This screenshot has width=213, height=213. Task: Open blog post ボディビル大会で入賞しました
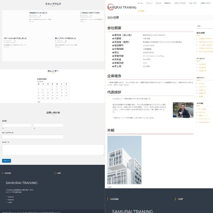(15, 38)
